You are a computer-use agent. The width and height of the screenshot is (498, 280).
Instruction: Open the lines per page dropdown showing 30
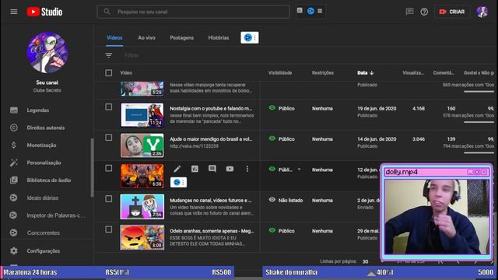click(365, 261)
